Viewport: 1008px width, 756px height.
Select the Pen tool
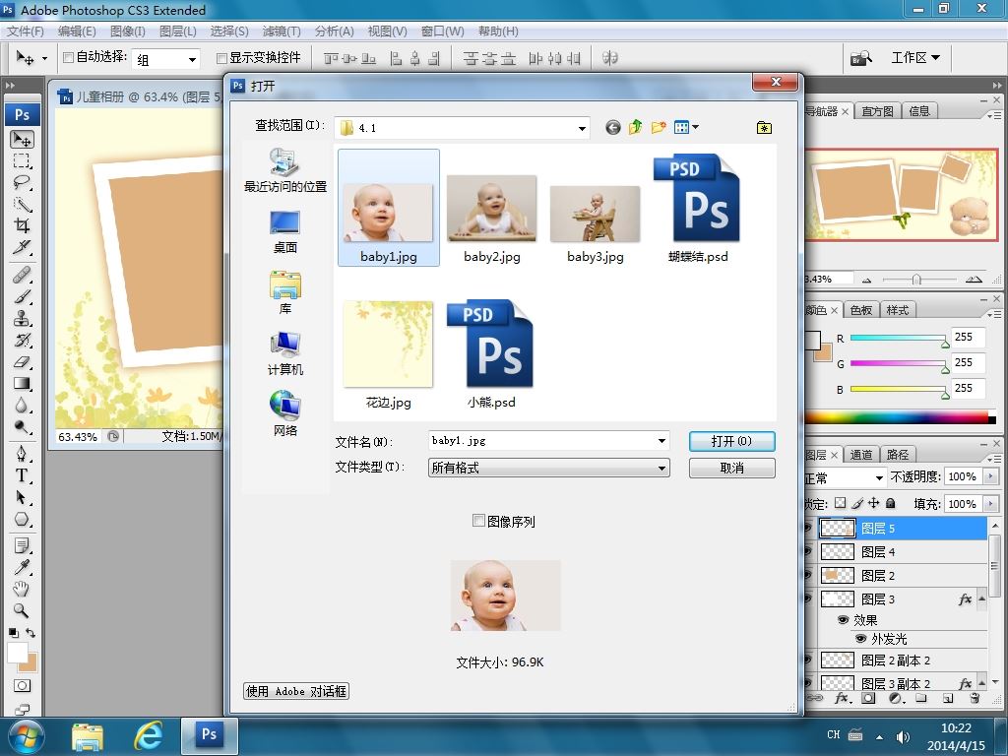(22, 454)
